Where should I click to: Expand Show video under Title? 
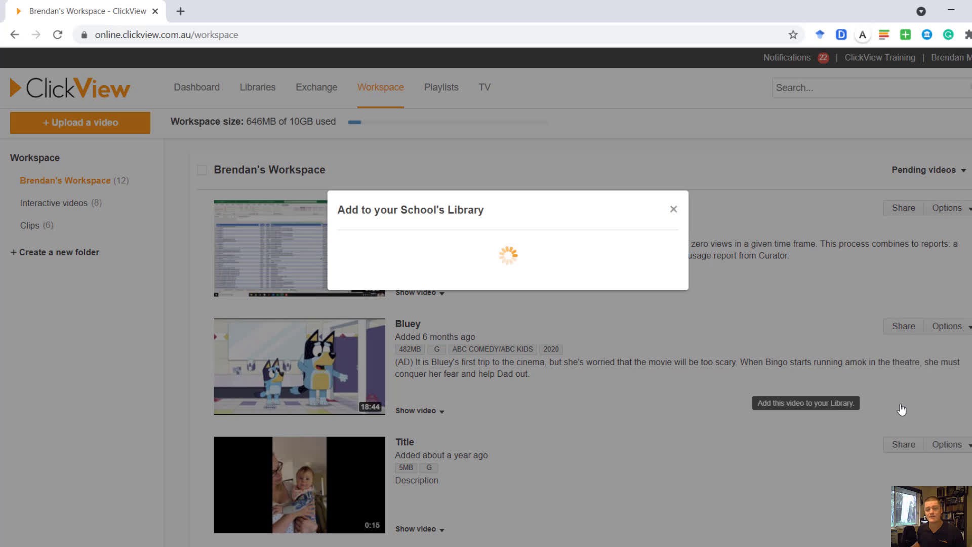pyautogui.click(x=420, y=529)
